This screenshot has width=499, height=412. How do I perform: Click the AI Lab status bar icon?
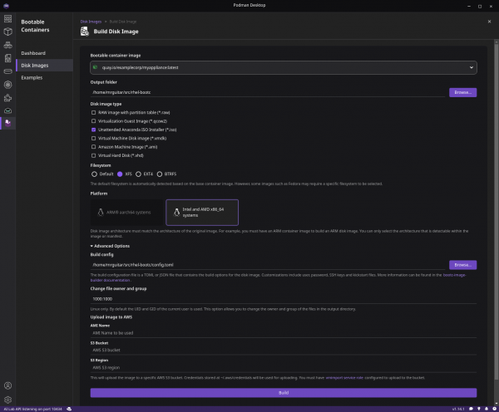pos(69,409)
